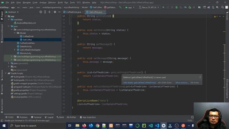The image size is (229, 129).
Task: Toggle the Project tool window stripe button
Action: [2, 16]
